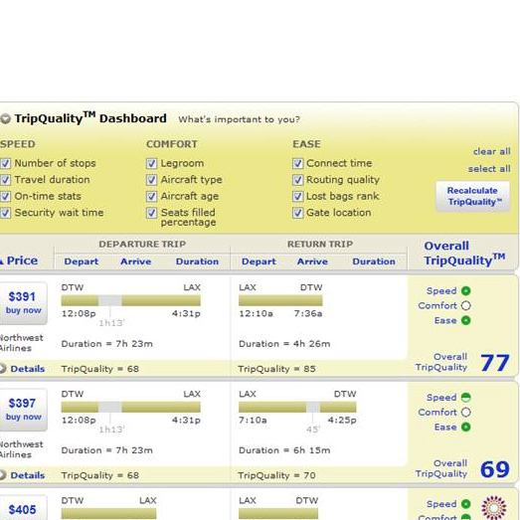
Task: Click the 7:36a return arrival time
Action: point(308,313)
